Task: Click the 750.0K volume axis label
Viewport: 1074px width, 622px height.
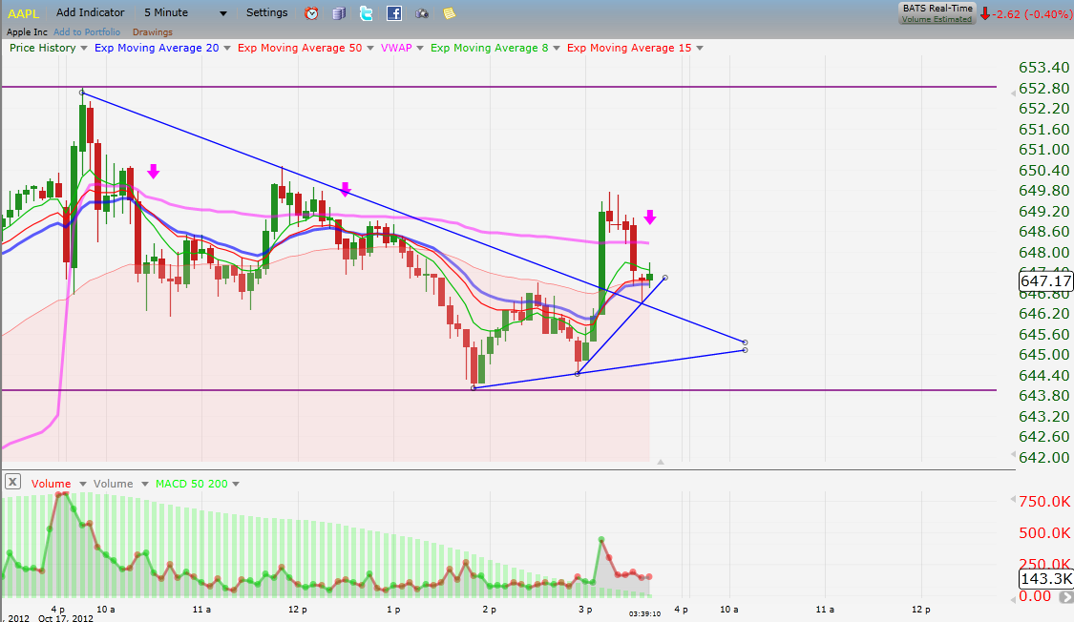Action: 1043,501
